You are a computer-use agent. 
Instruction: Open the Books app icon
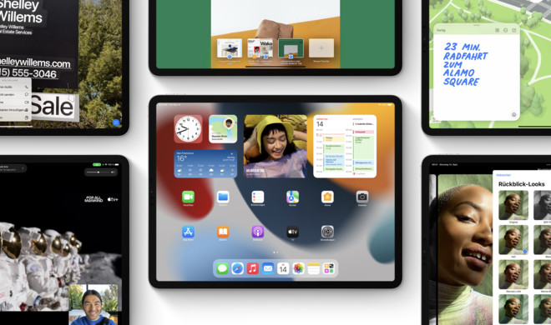point(223,232)
